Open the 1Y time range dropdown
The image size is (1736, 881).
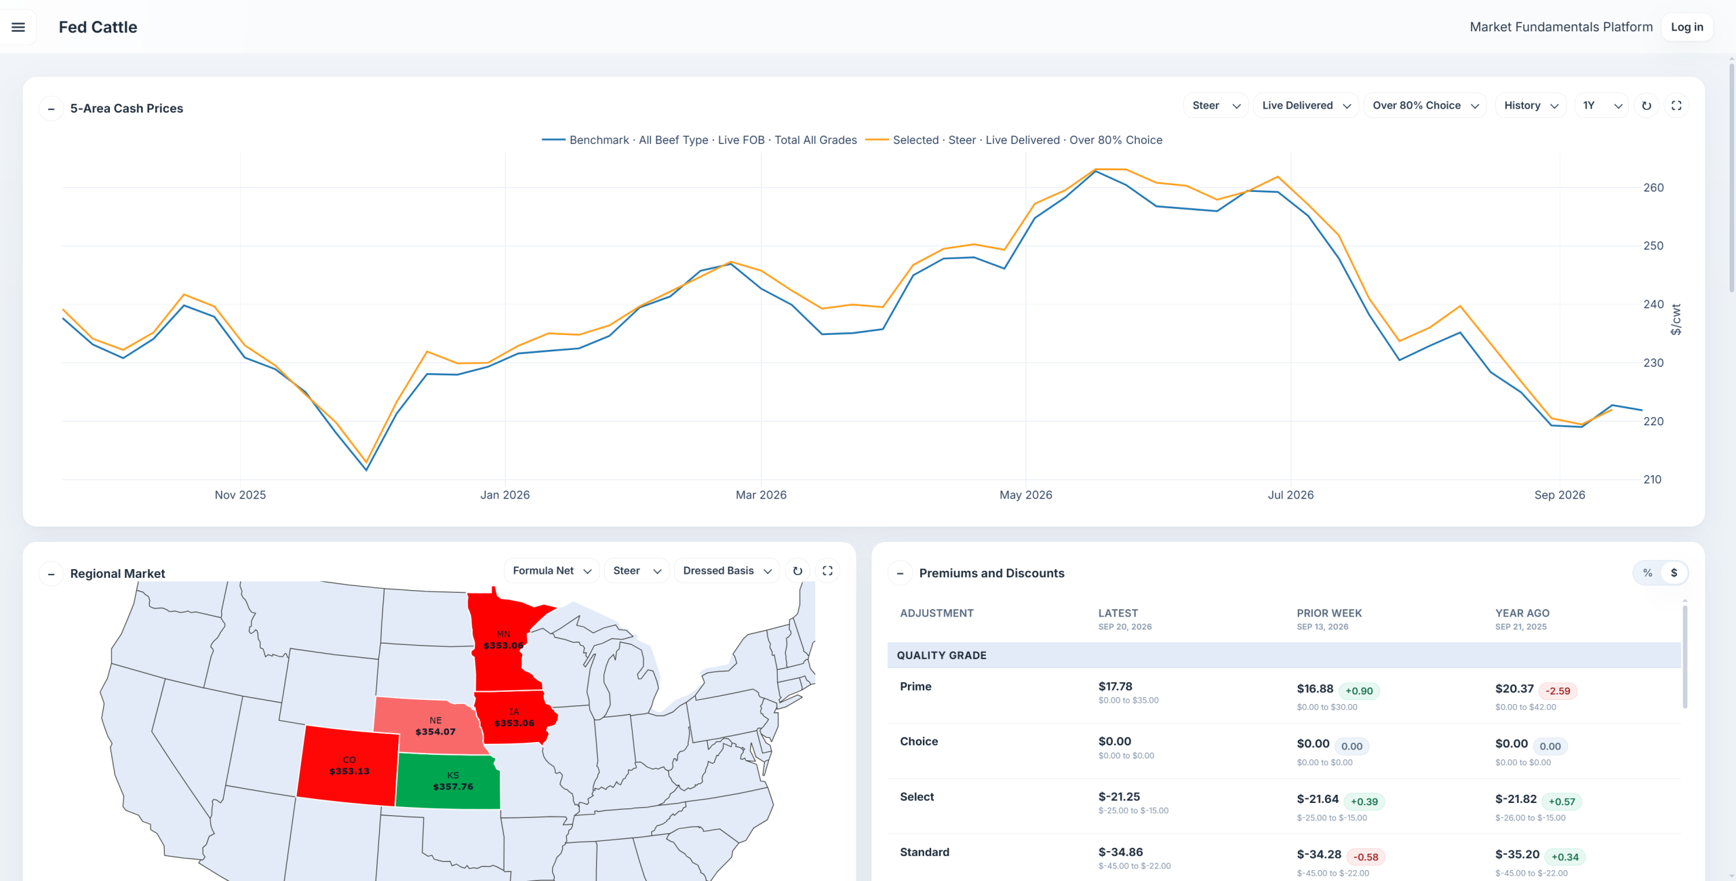pos(1601,106)
